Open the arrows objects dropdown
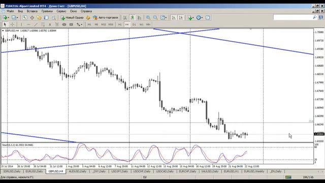This screenshot has width=325, height=183. [x=79, y=24]
